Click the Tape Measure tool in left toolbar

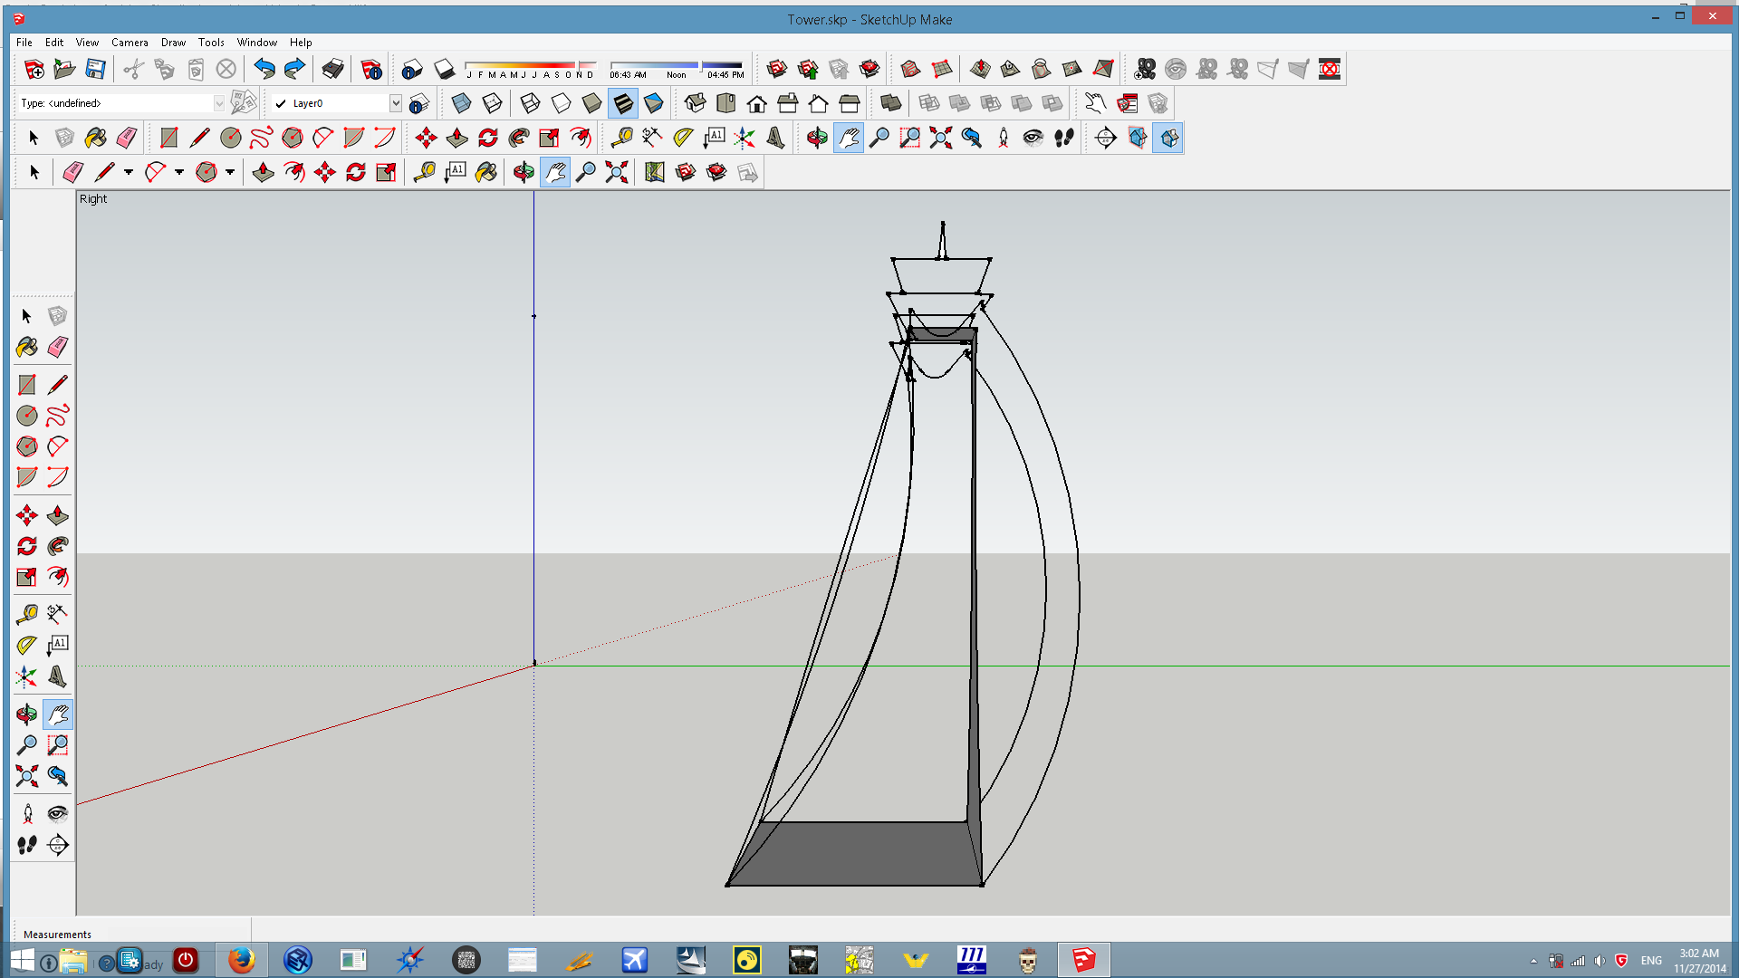pyautogui.click(x=26, y=615)
